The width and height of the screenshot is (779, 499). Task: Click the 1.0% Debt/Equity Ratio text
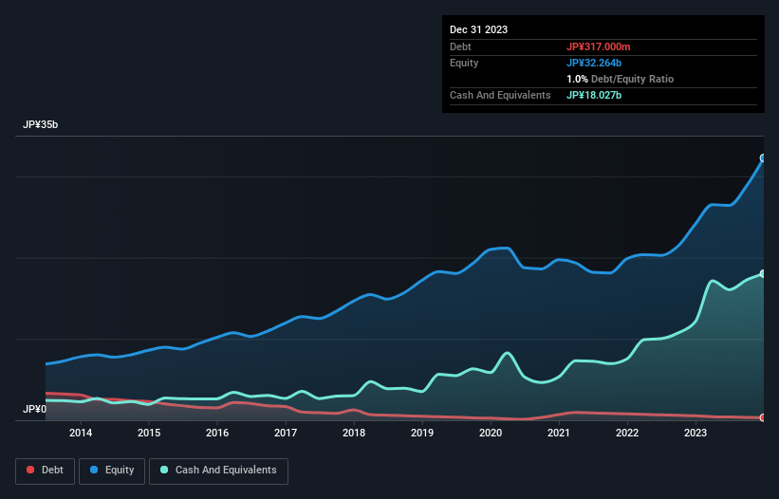(620, 79)
